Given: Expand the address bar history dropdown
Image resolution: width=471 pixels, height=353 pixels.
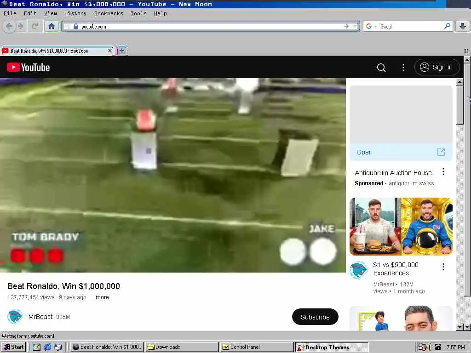Looking at the screenshot, I should (355, 26).
